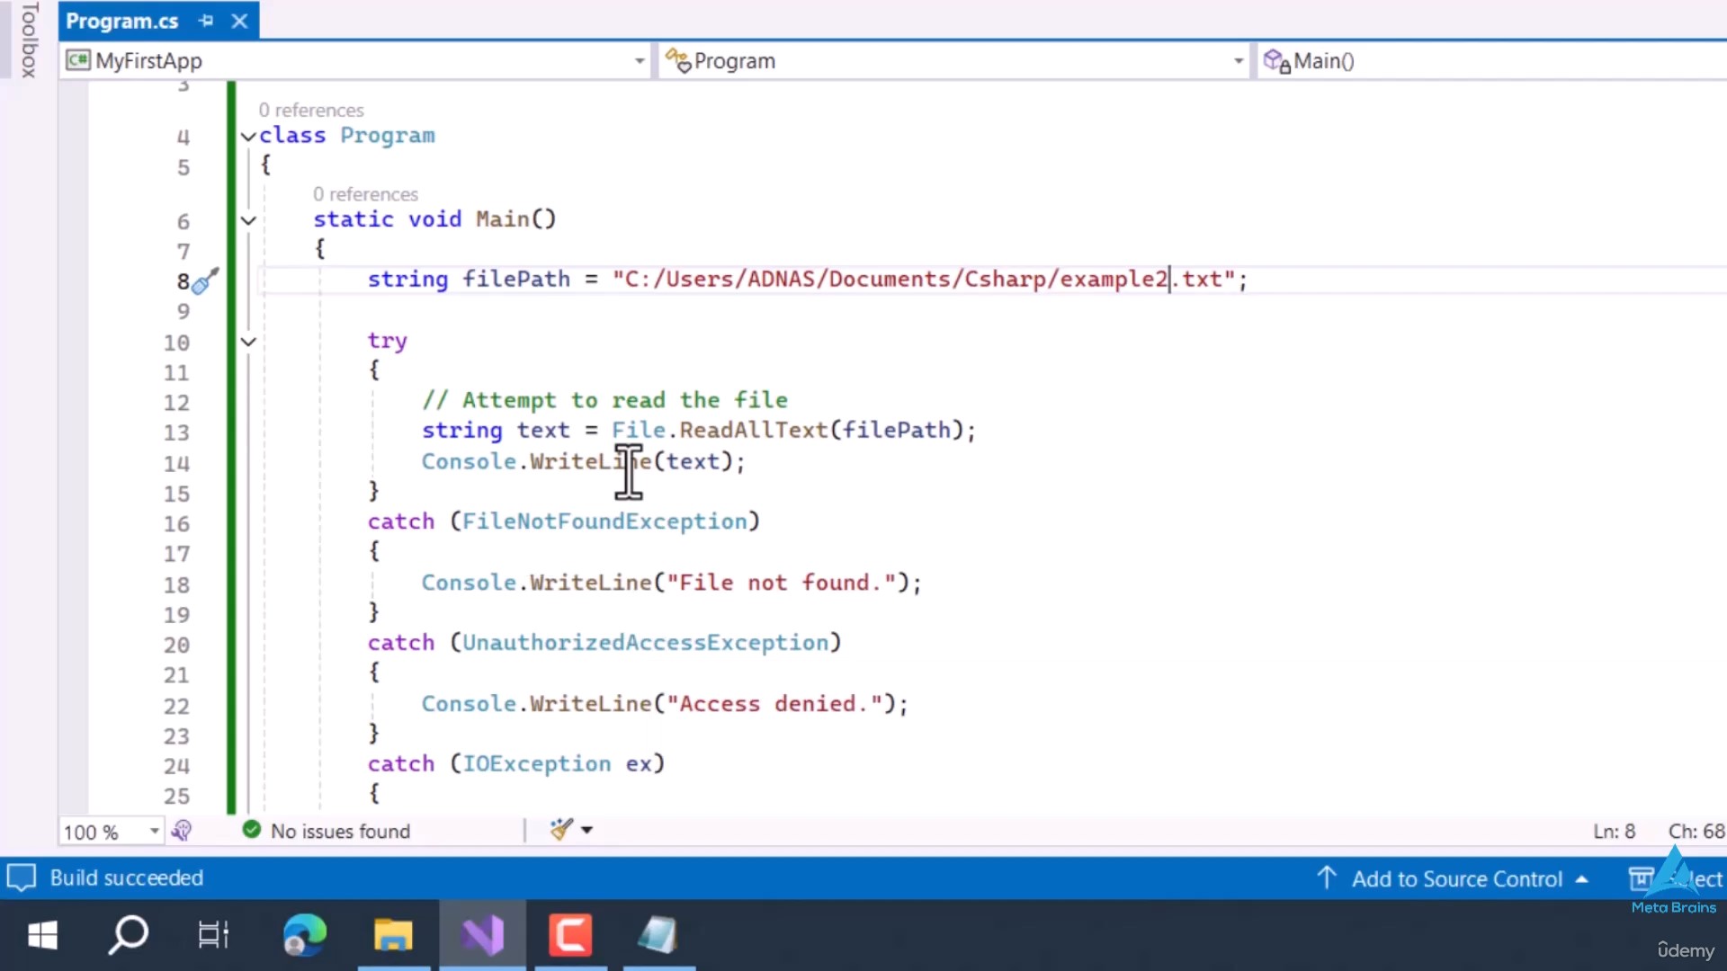Click the No issues found status
Screen dimensions: 1727x971
[x=327, y=831]
